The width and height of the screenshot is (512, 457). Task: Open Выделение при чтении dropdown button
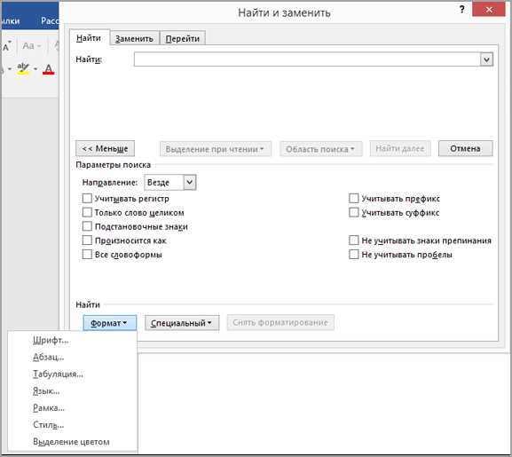216,149
